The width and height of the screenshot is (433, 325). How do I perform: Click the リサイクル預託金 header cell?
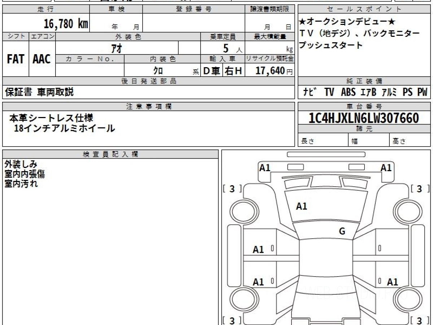[270, 58]
